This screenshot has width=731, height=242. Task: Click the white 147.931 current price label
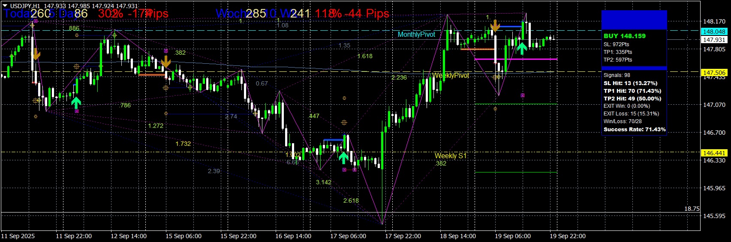tap(714, 40)
